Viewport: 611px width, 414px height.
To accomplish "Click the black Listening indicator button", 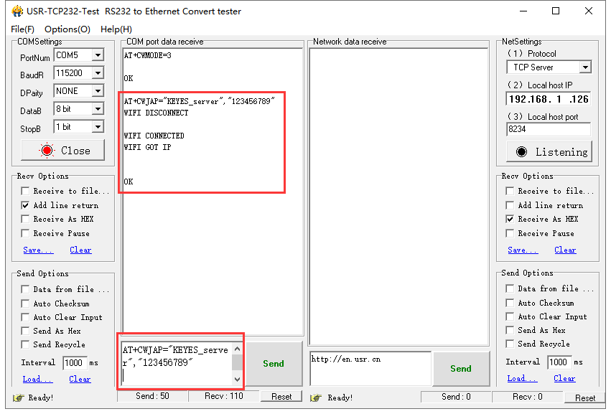I will coord(549,152).
